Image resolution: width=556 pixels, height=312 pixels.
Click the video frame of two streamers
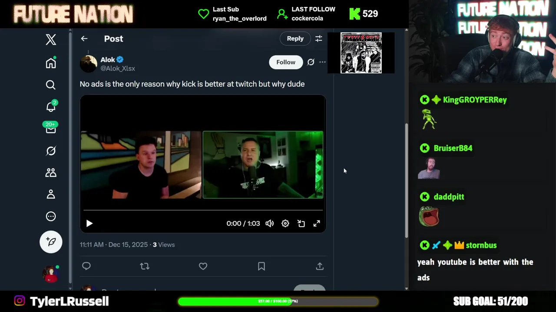203,164
